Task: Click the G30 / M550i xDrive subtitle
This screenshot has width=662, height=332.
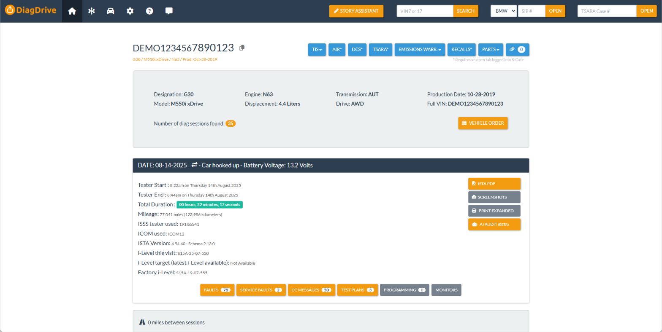Action: click(x=175, y=59)
